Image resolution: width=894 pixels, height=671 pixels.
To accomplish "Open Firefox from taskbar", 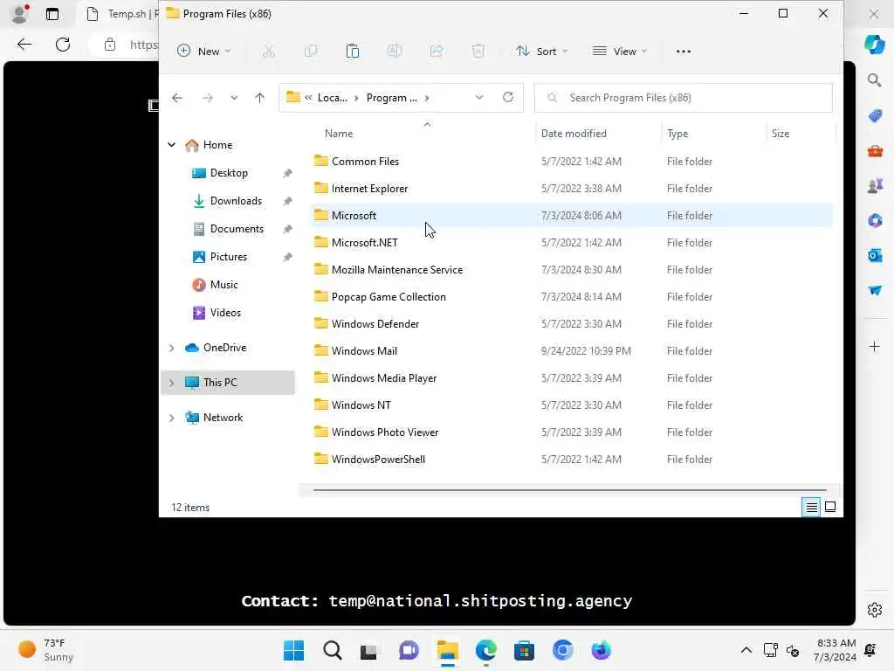I will point(601,650).
